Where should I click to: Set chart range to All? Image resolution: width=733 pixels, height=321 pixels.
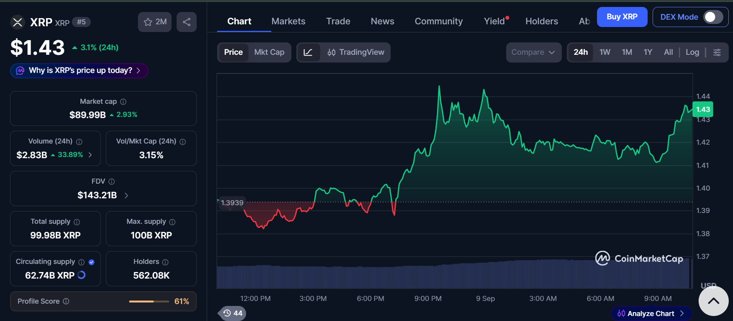(x=668, y=52)
